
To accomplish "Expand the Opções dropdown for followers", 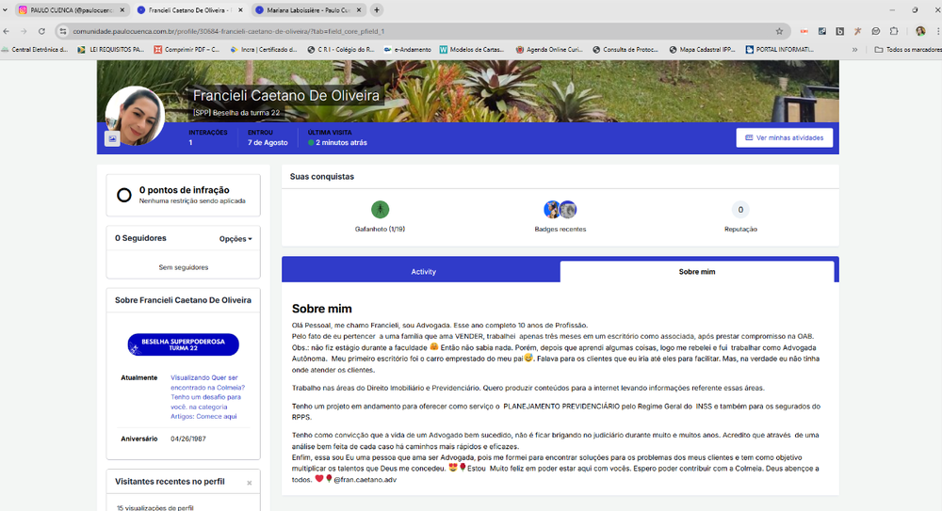I will click(x=235, y=239).
